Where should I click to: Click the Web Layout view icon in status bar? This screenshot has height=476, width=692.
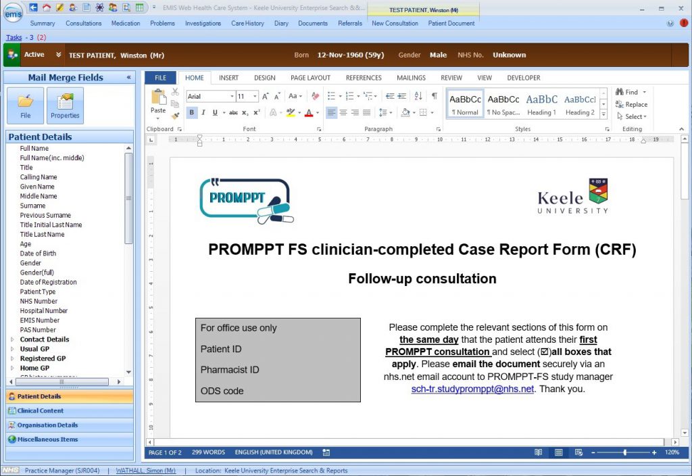click(578, 452)
